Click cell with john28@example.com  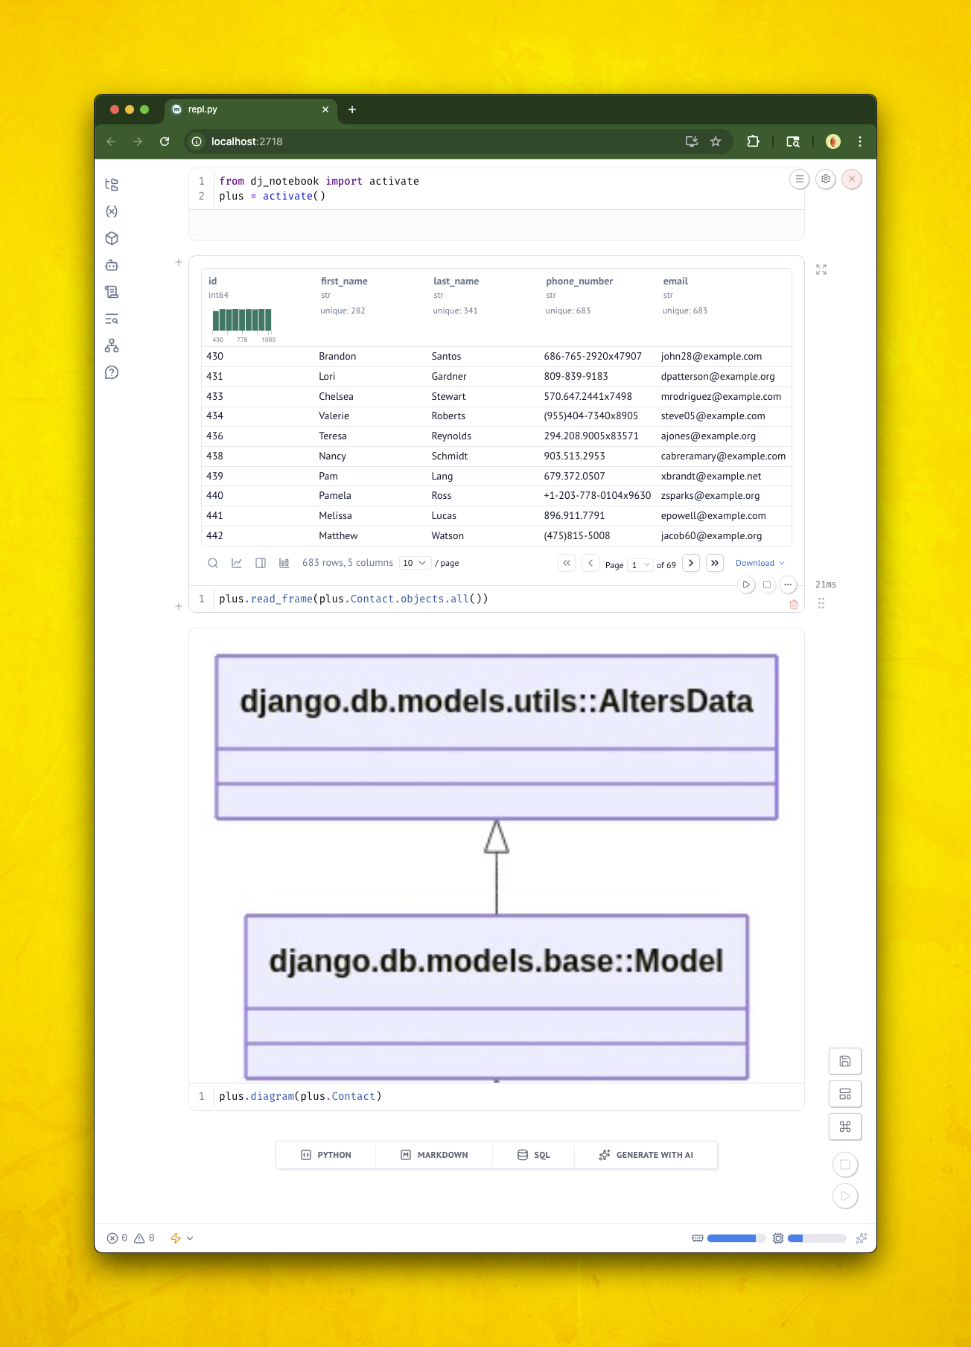click(x=711, y=357)
